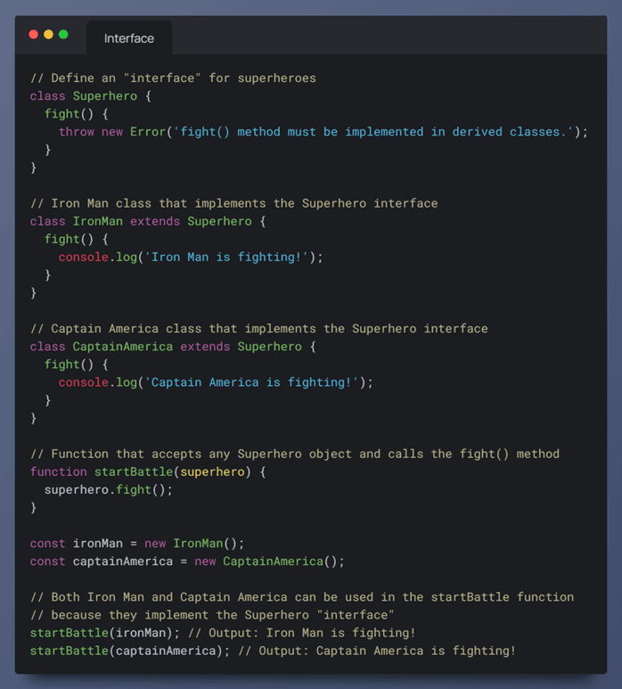Click the const ironMan variable name

click(98, 544)
